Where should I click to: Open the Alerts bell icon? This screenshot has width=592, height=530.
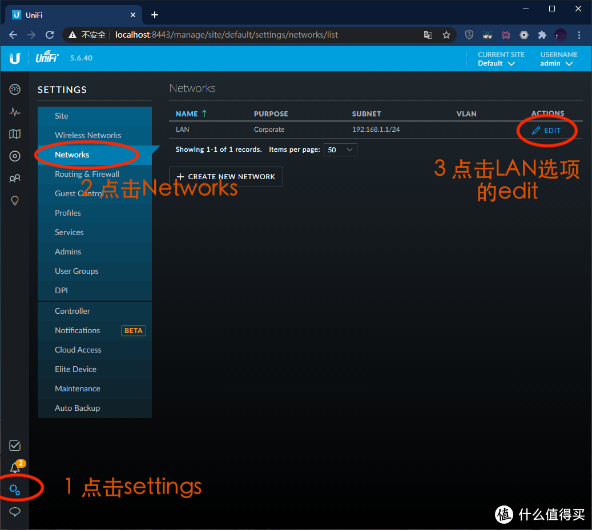15,468
